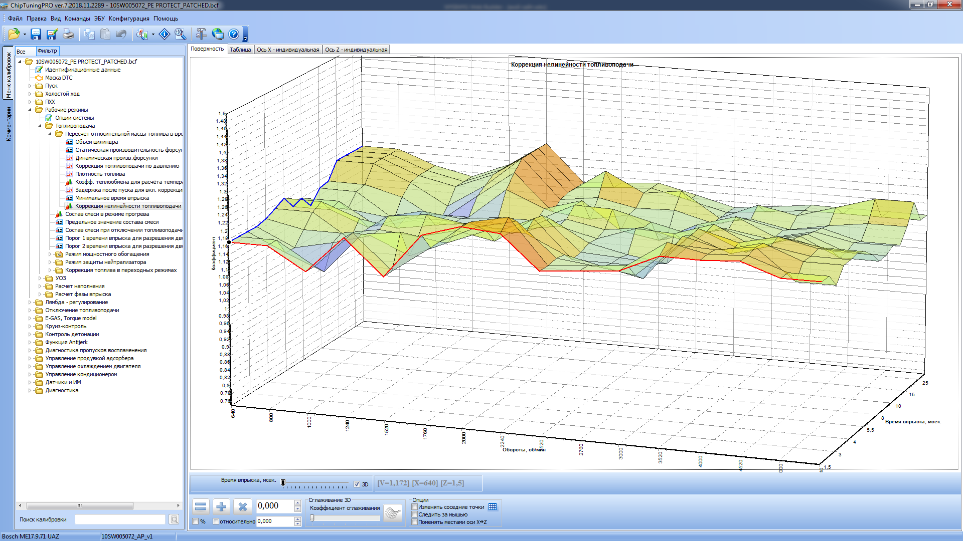Screen dimensions: 963x541
Task: Switch to the 'Таблица' tab
Action: click(x=240, y=50)
